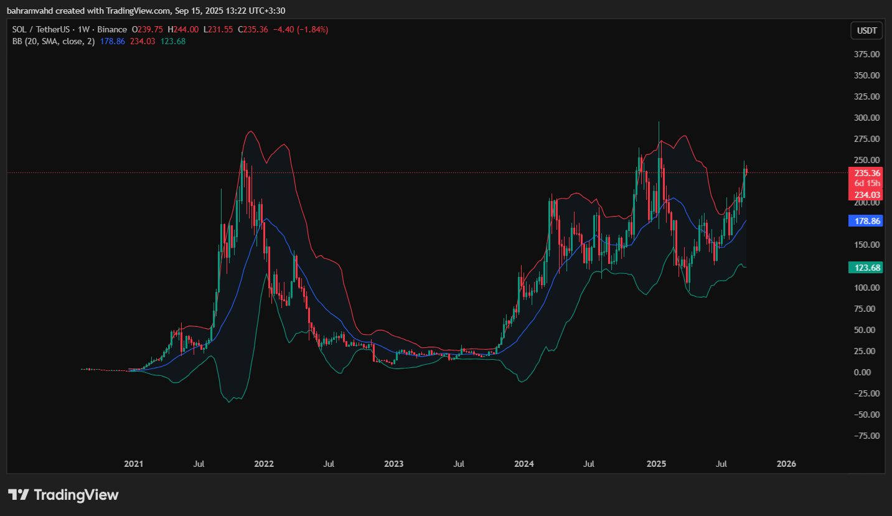
Task: Click the green 123.68 lower band tag
Action: click(866, 268)
